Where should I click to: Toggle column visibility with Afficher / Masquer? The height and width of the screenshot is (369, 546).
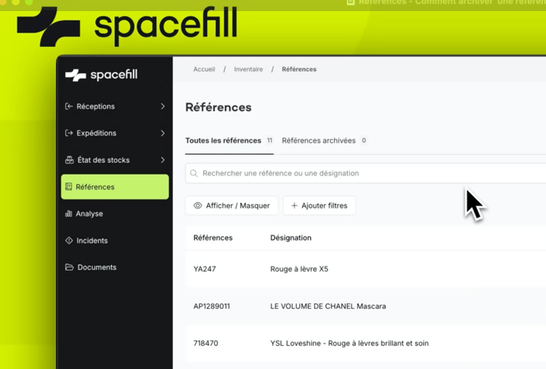[232, 206]
